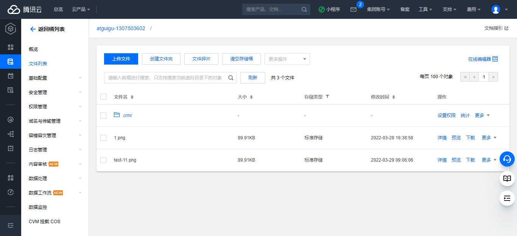Expand the 基础配置 sidebar section
The width and height of the screenshot is (517, 236).
point(55,78)
